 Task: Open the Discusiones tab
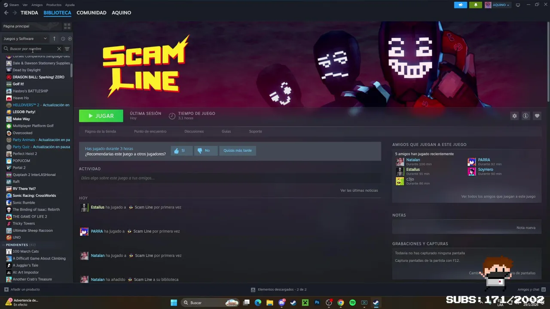coord(194,131)
